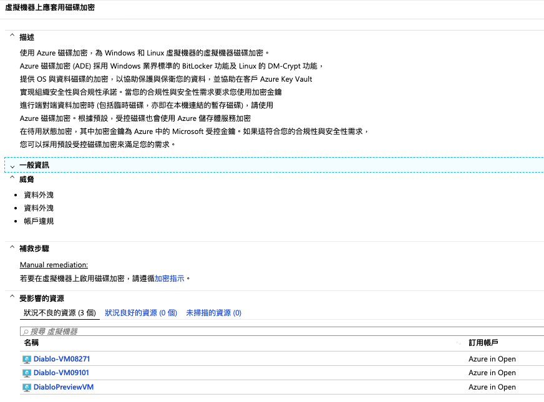The image size is (544, 402).
Task: Click the Manual remediation: text
Action: tap(54, 265)
